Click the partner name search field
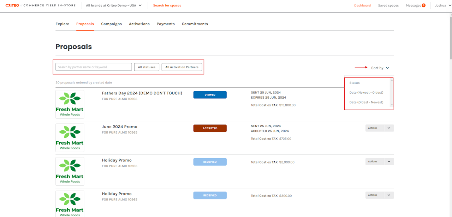Viewport: 452px width, 217px height. point(94,67)
